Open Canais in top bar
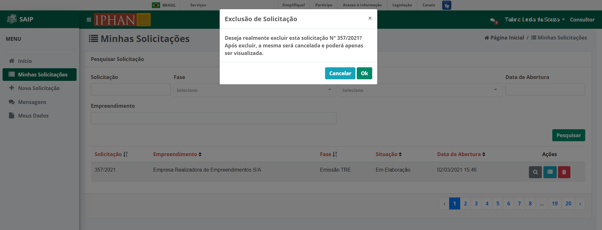The height and width of the screenshot is (230, 602). 429,5
